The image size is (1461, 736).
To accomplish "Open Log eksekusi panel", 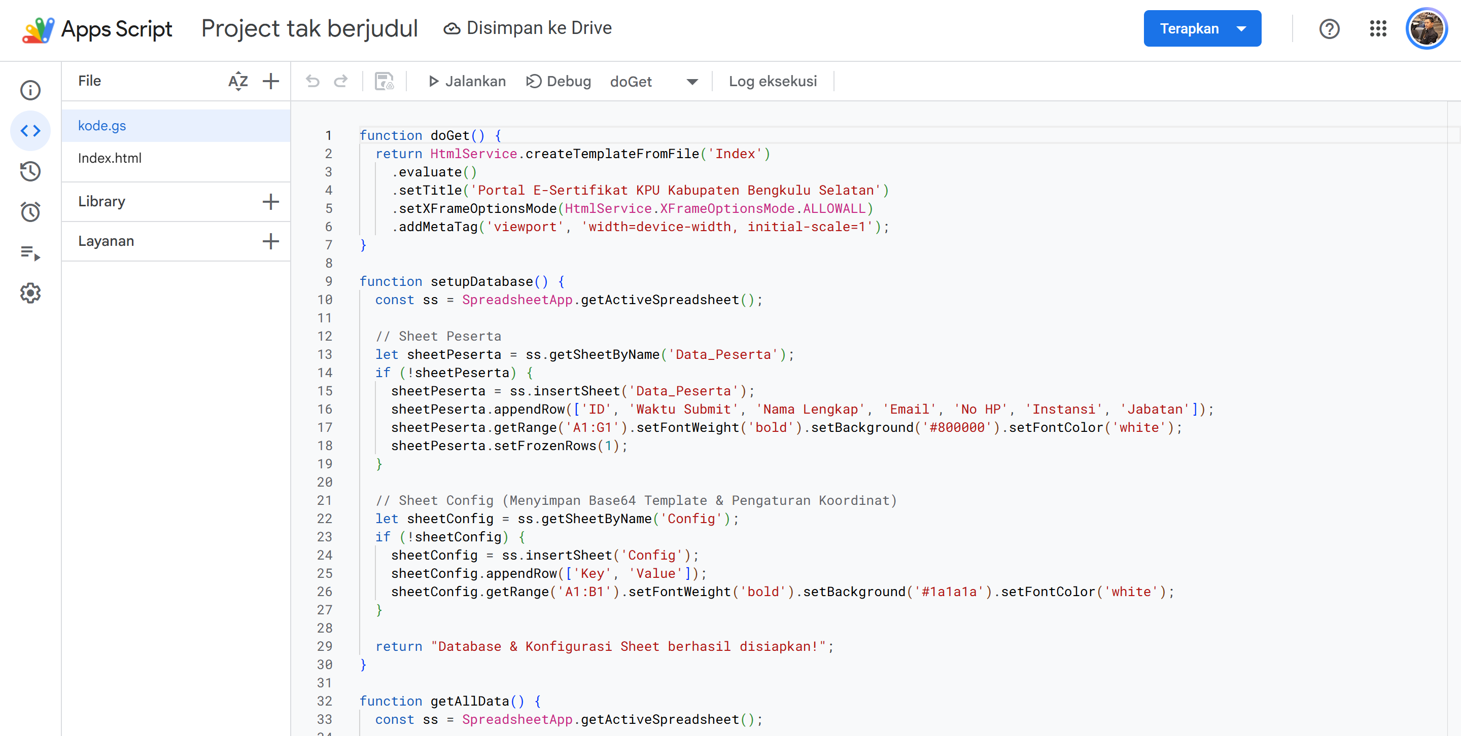I will pos(773,82).
